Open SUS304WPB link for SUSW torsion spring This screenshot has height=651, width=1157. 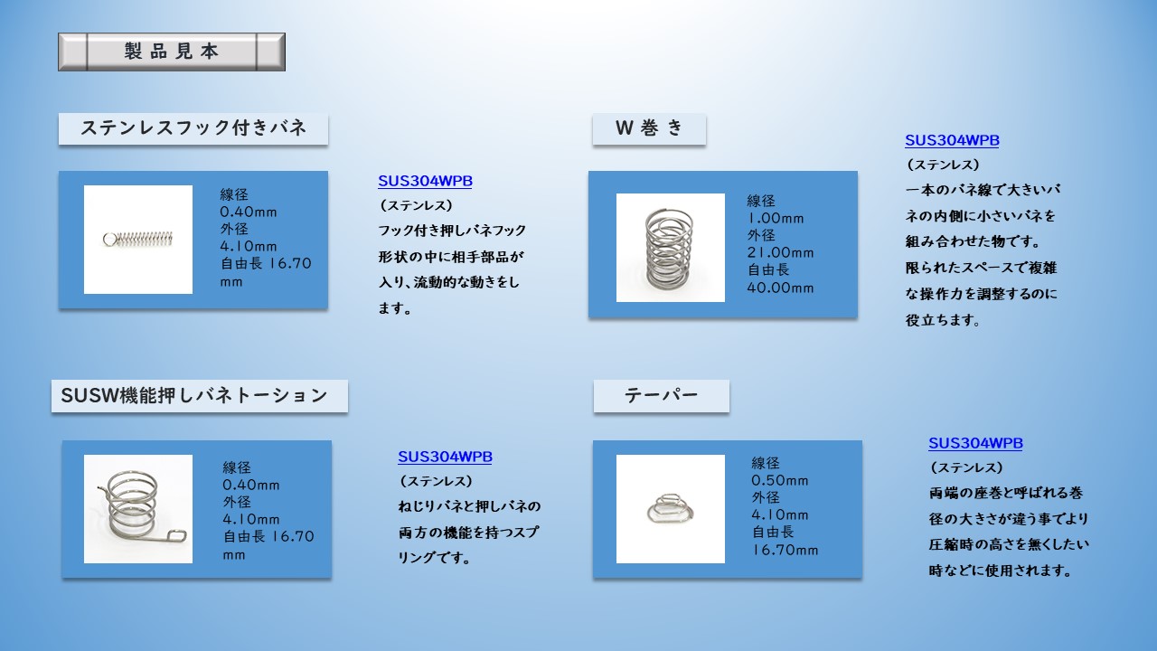click(445, 457)
